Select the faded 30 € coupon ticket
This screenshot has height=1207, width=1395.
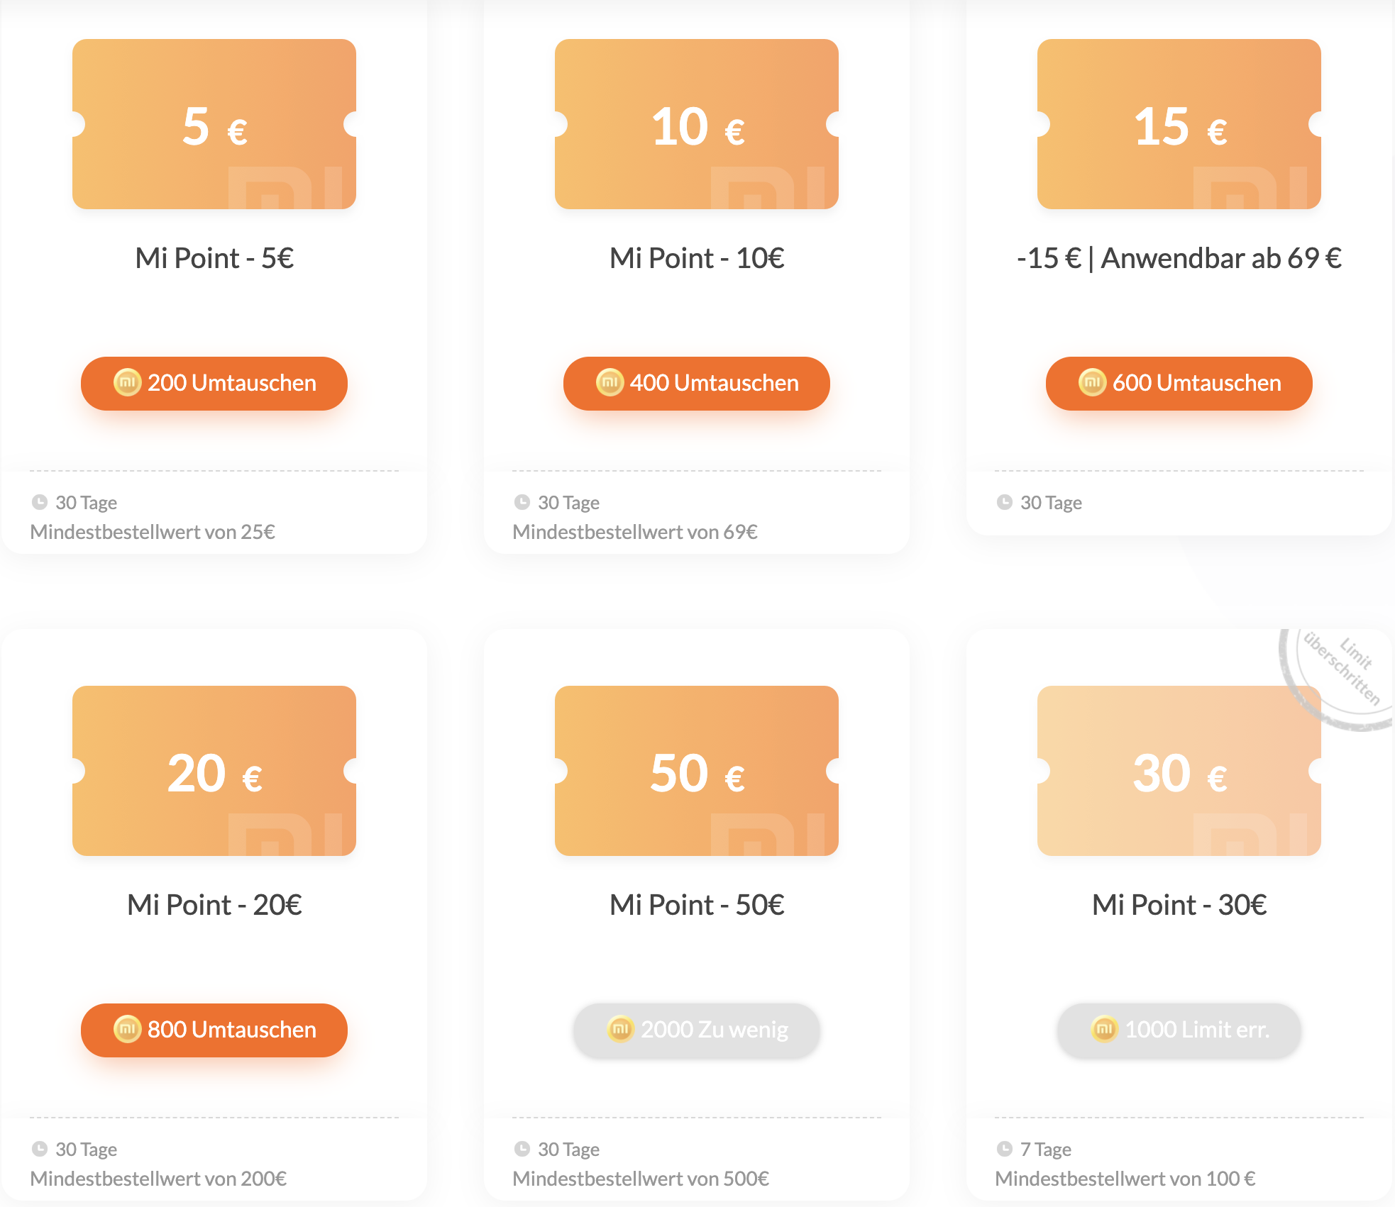click(x=1179, y=771)
